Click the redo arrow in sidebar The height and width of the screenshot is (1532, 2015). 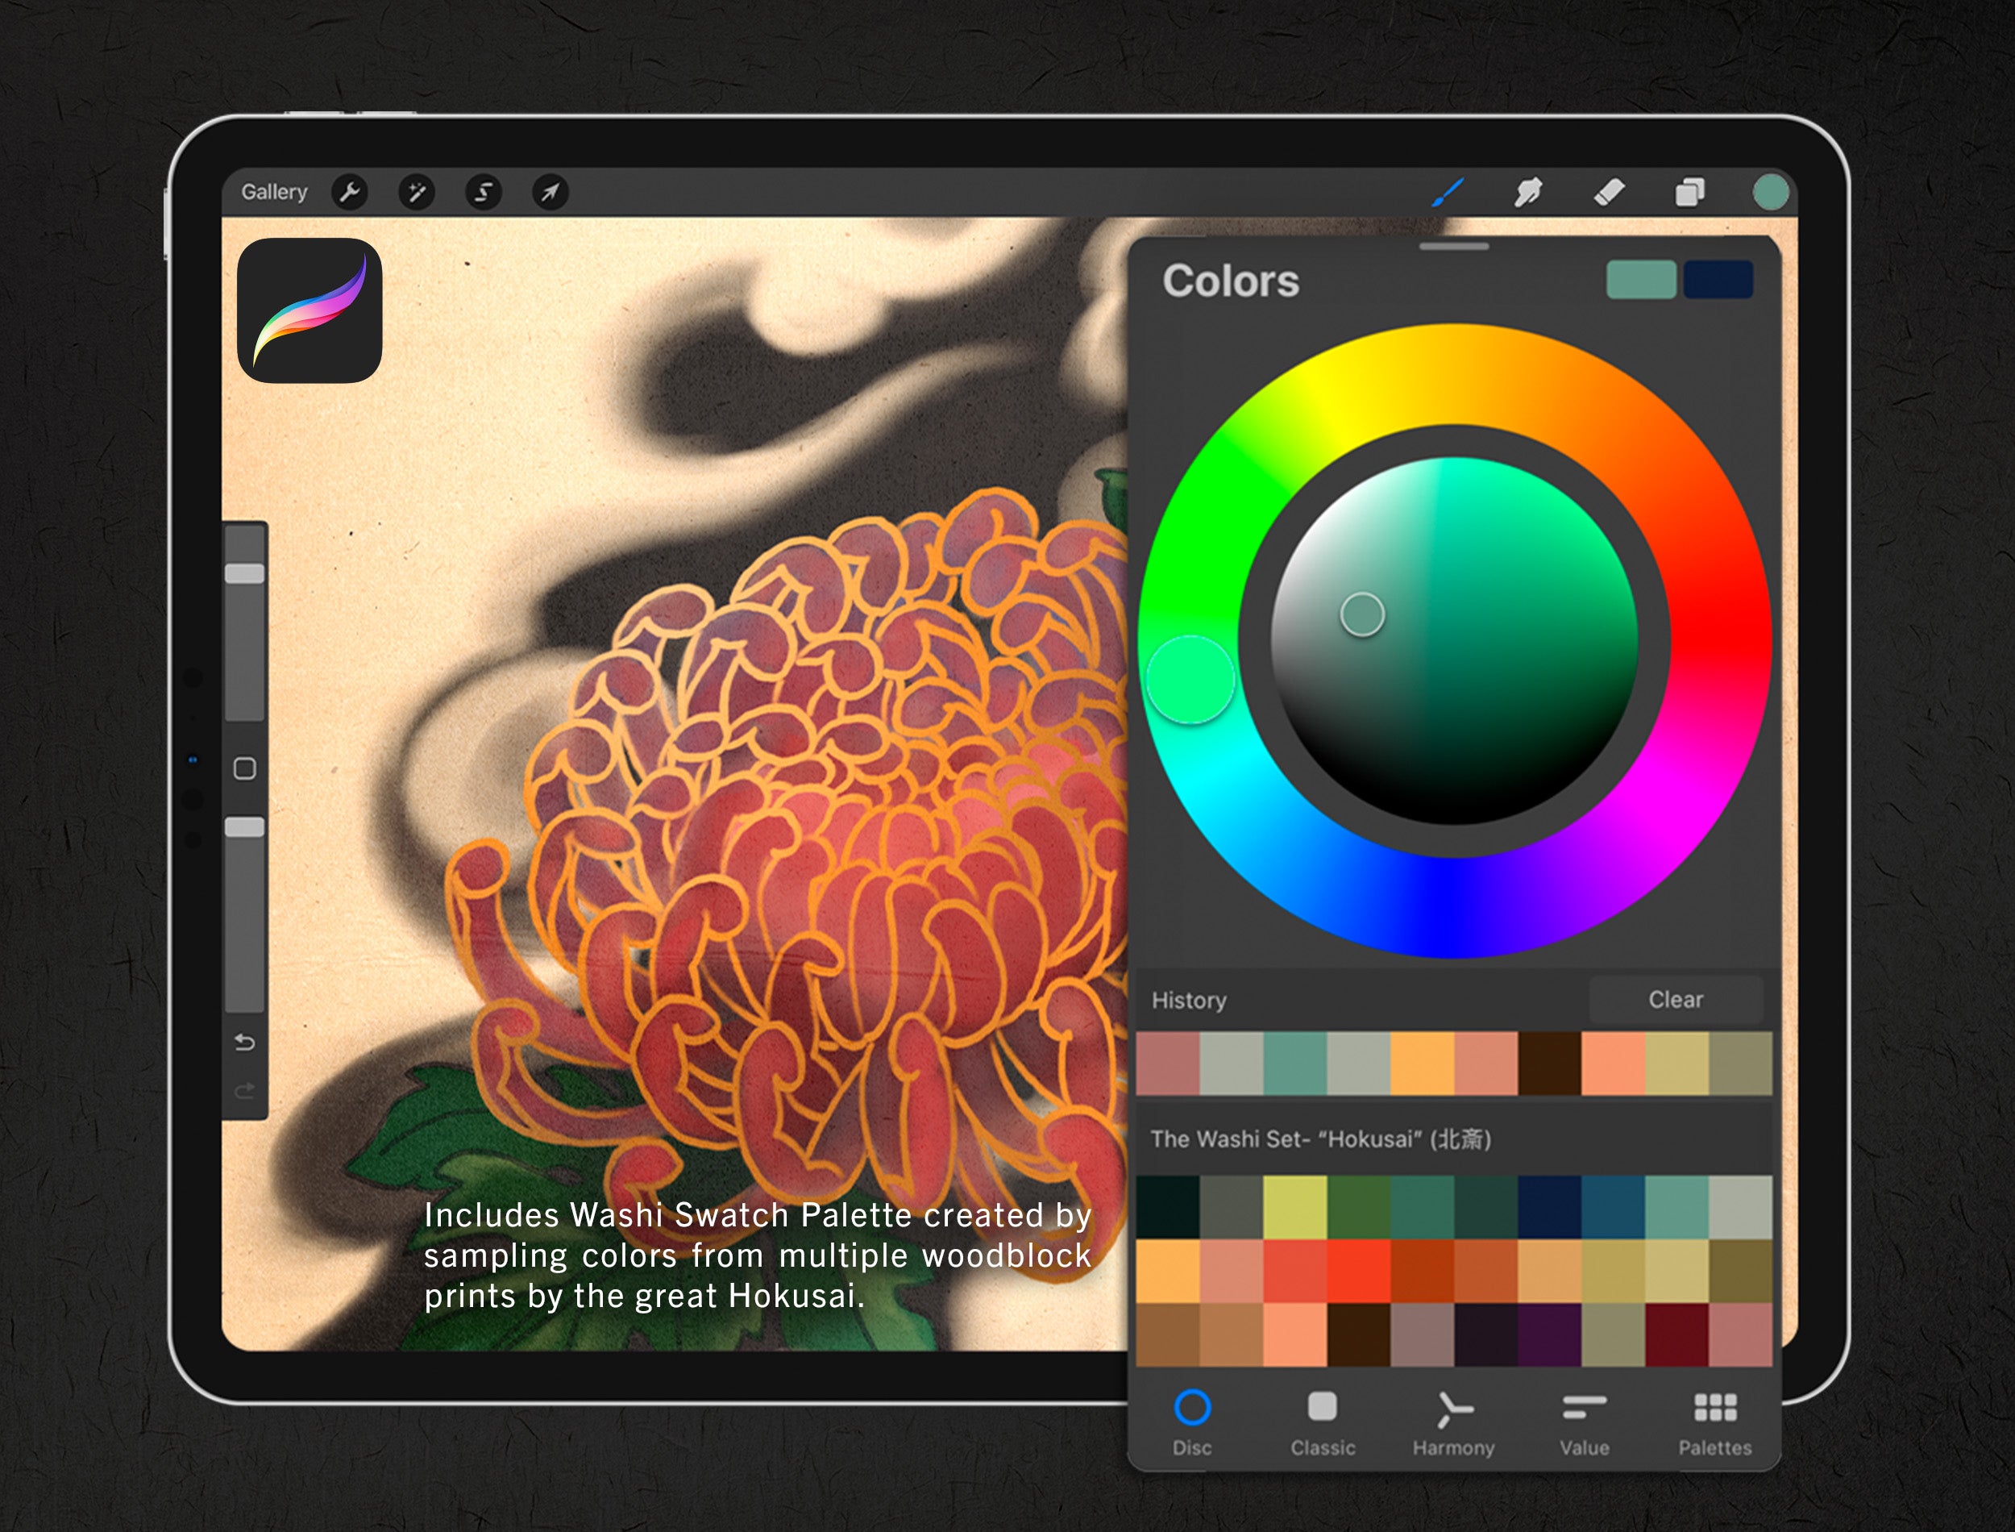244,1091
